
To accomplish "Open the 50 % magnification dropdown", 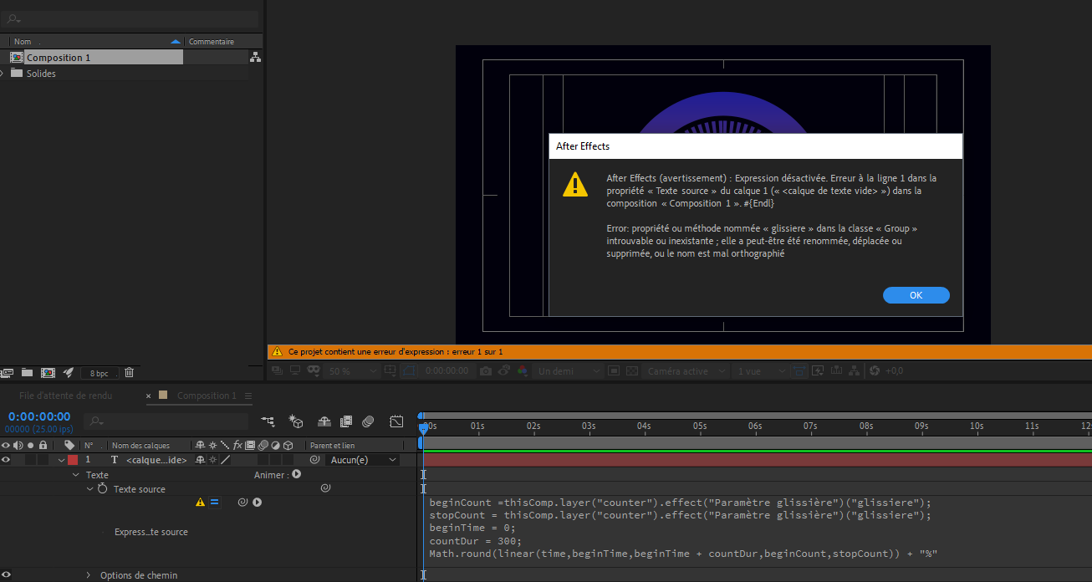I will tap(350, 371).
